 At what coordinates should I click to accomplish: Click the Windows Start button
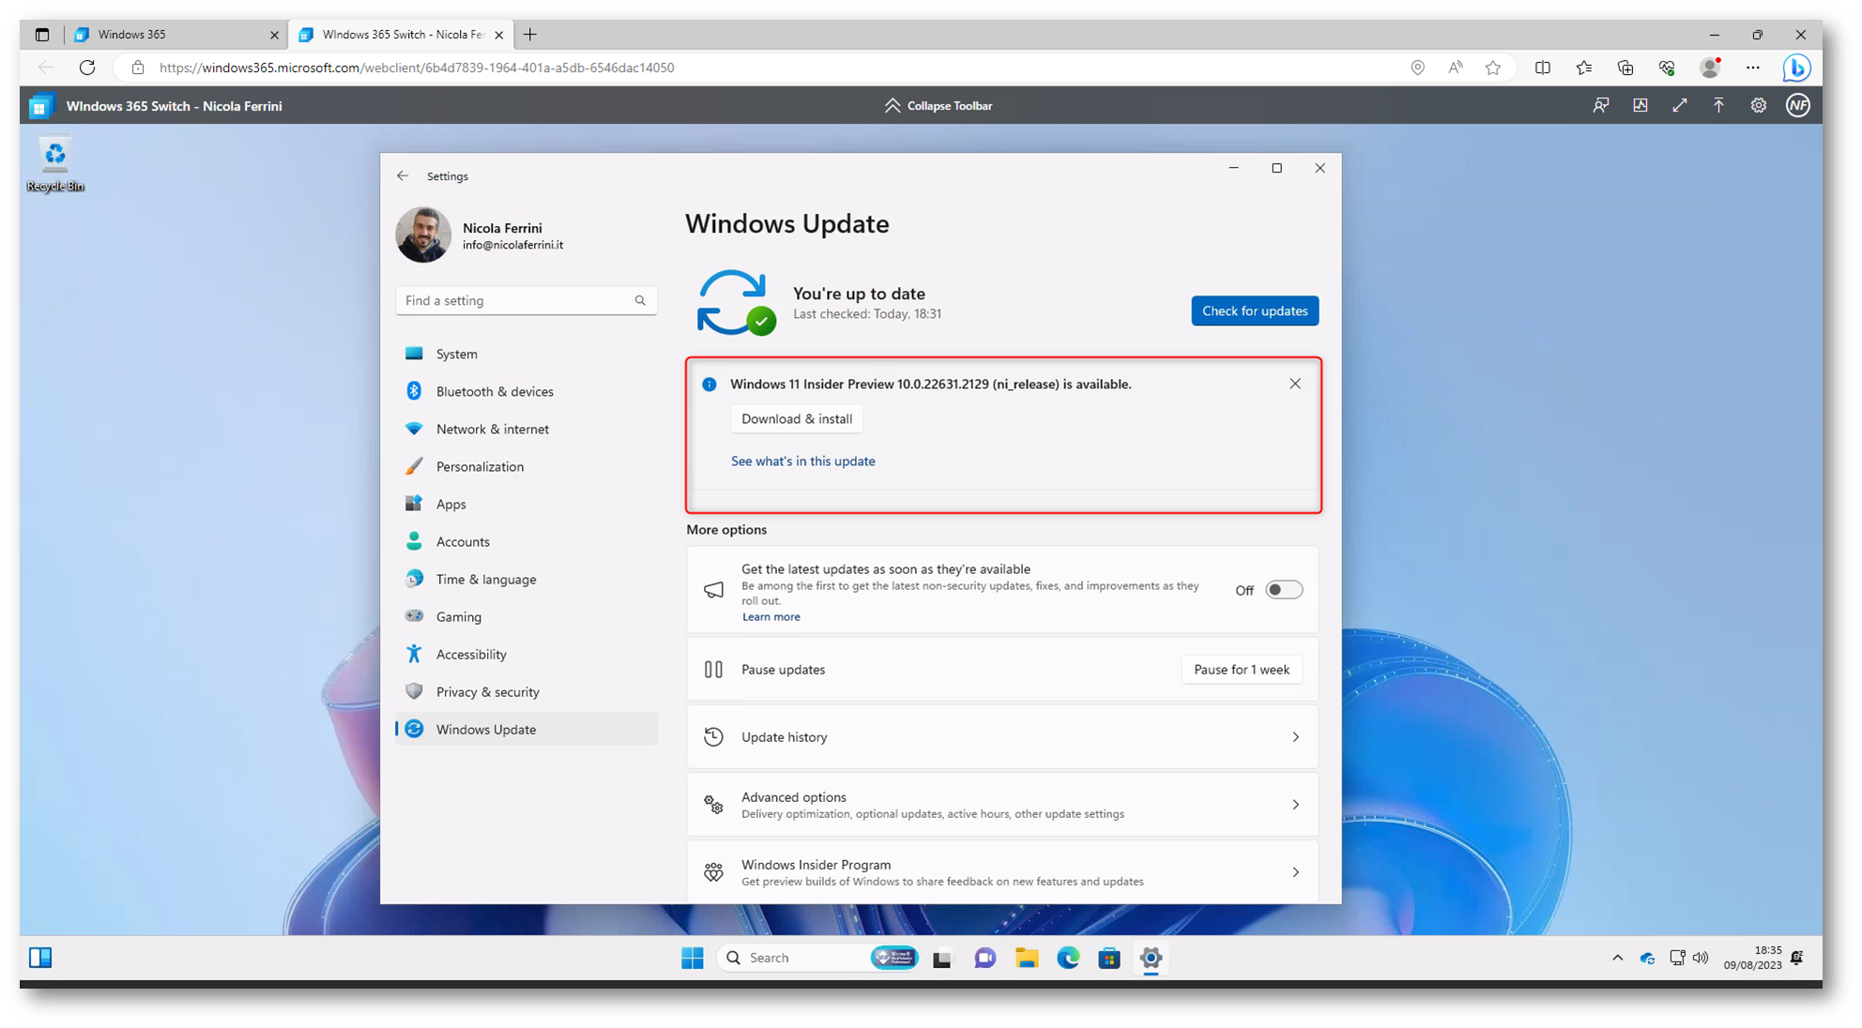tap(693, 958)
